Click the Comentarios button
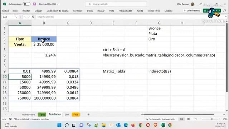Viewport: 229px width, 129px height. [192, 11]
